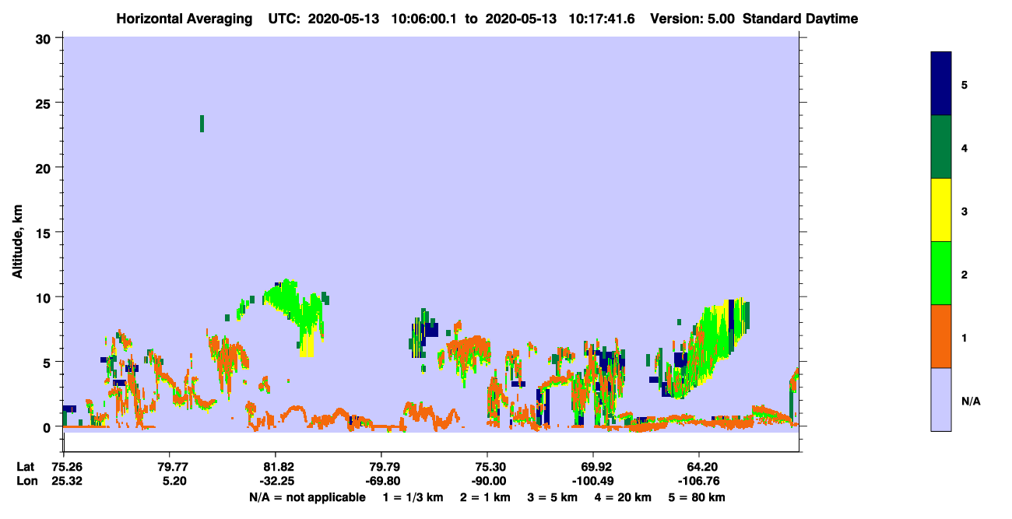Click the altitude tick label 0
Viewport: 1012px width, 519px height.
point(48,426)
